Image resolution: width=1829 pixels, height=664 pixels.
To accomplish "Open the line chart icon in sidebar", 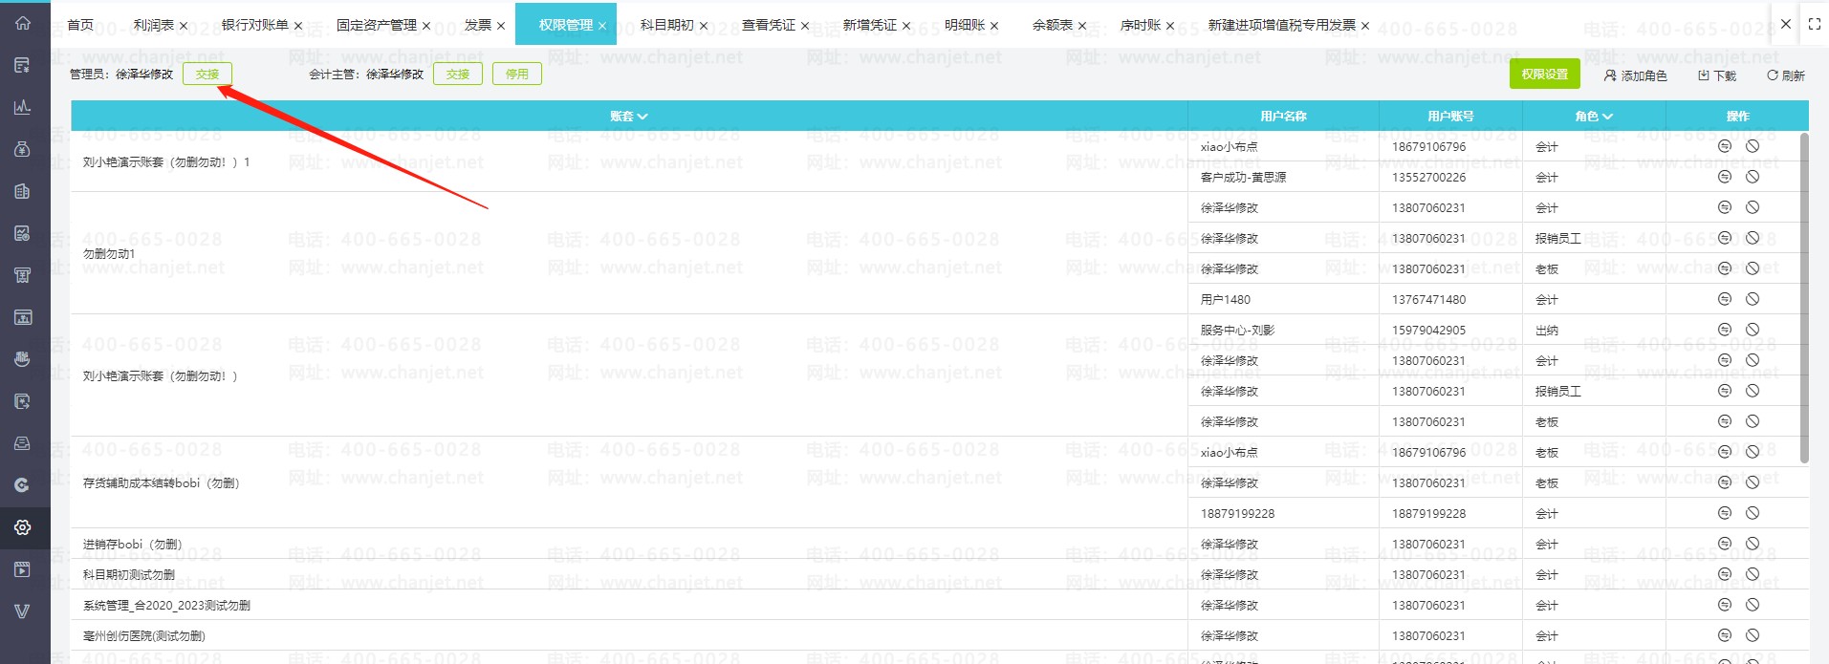I will (23, 107).
